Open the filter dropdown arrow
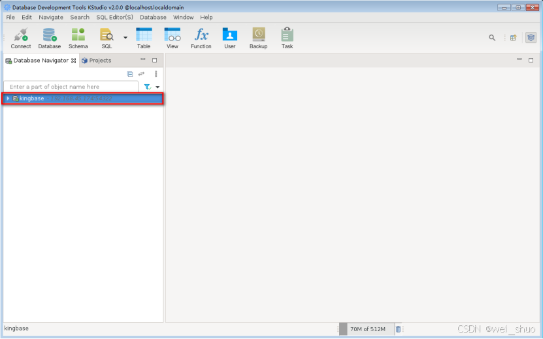 click(157, 87)
